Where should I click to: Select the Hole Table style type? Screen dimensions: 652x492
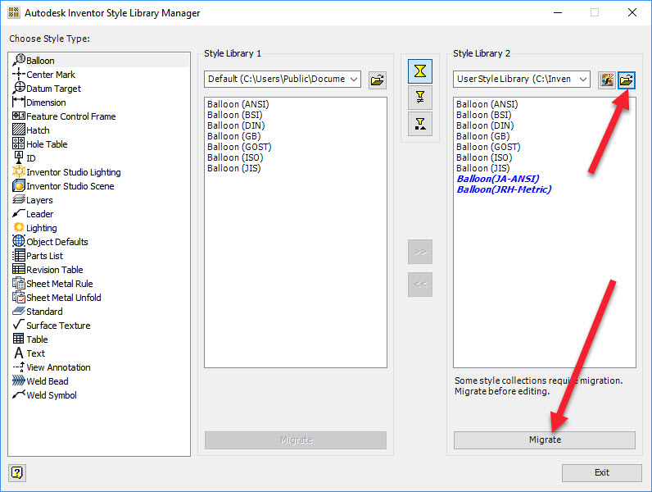[x=40, y=144]
